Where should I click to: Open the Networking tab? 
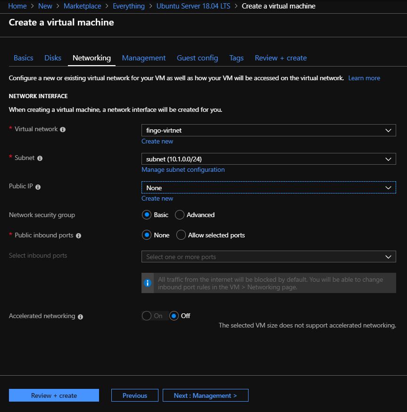tap(91, 58)
